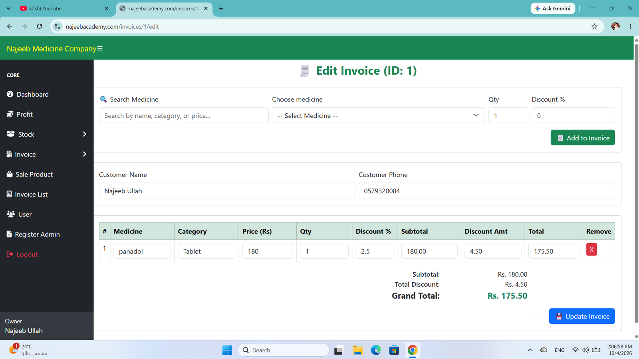Toggle the sidebar hamburger menu icon
Screen dimensions: 639x359
pos(100,48)
